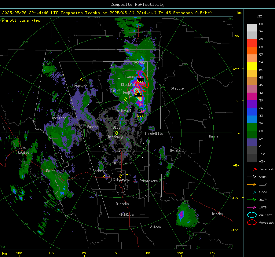The width and height of the screenshot is (275, 257).
Task: Click the Composite_Reflectivity title
Action: point(137,5)
